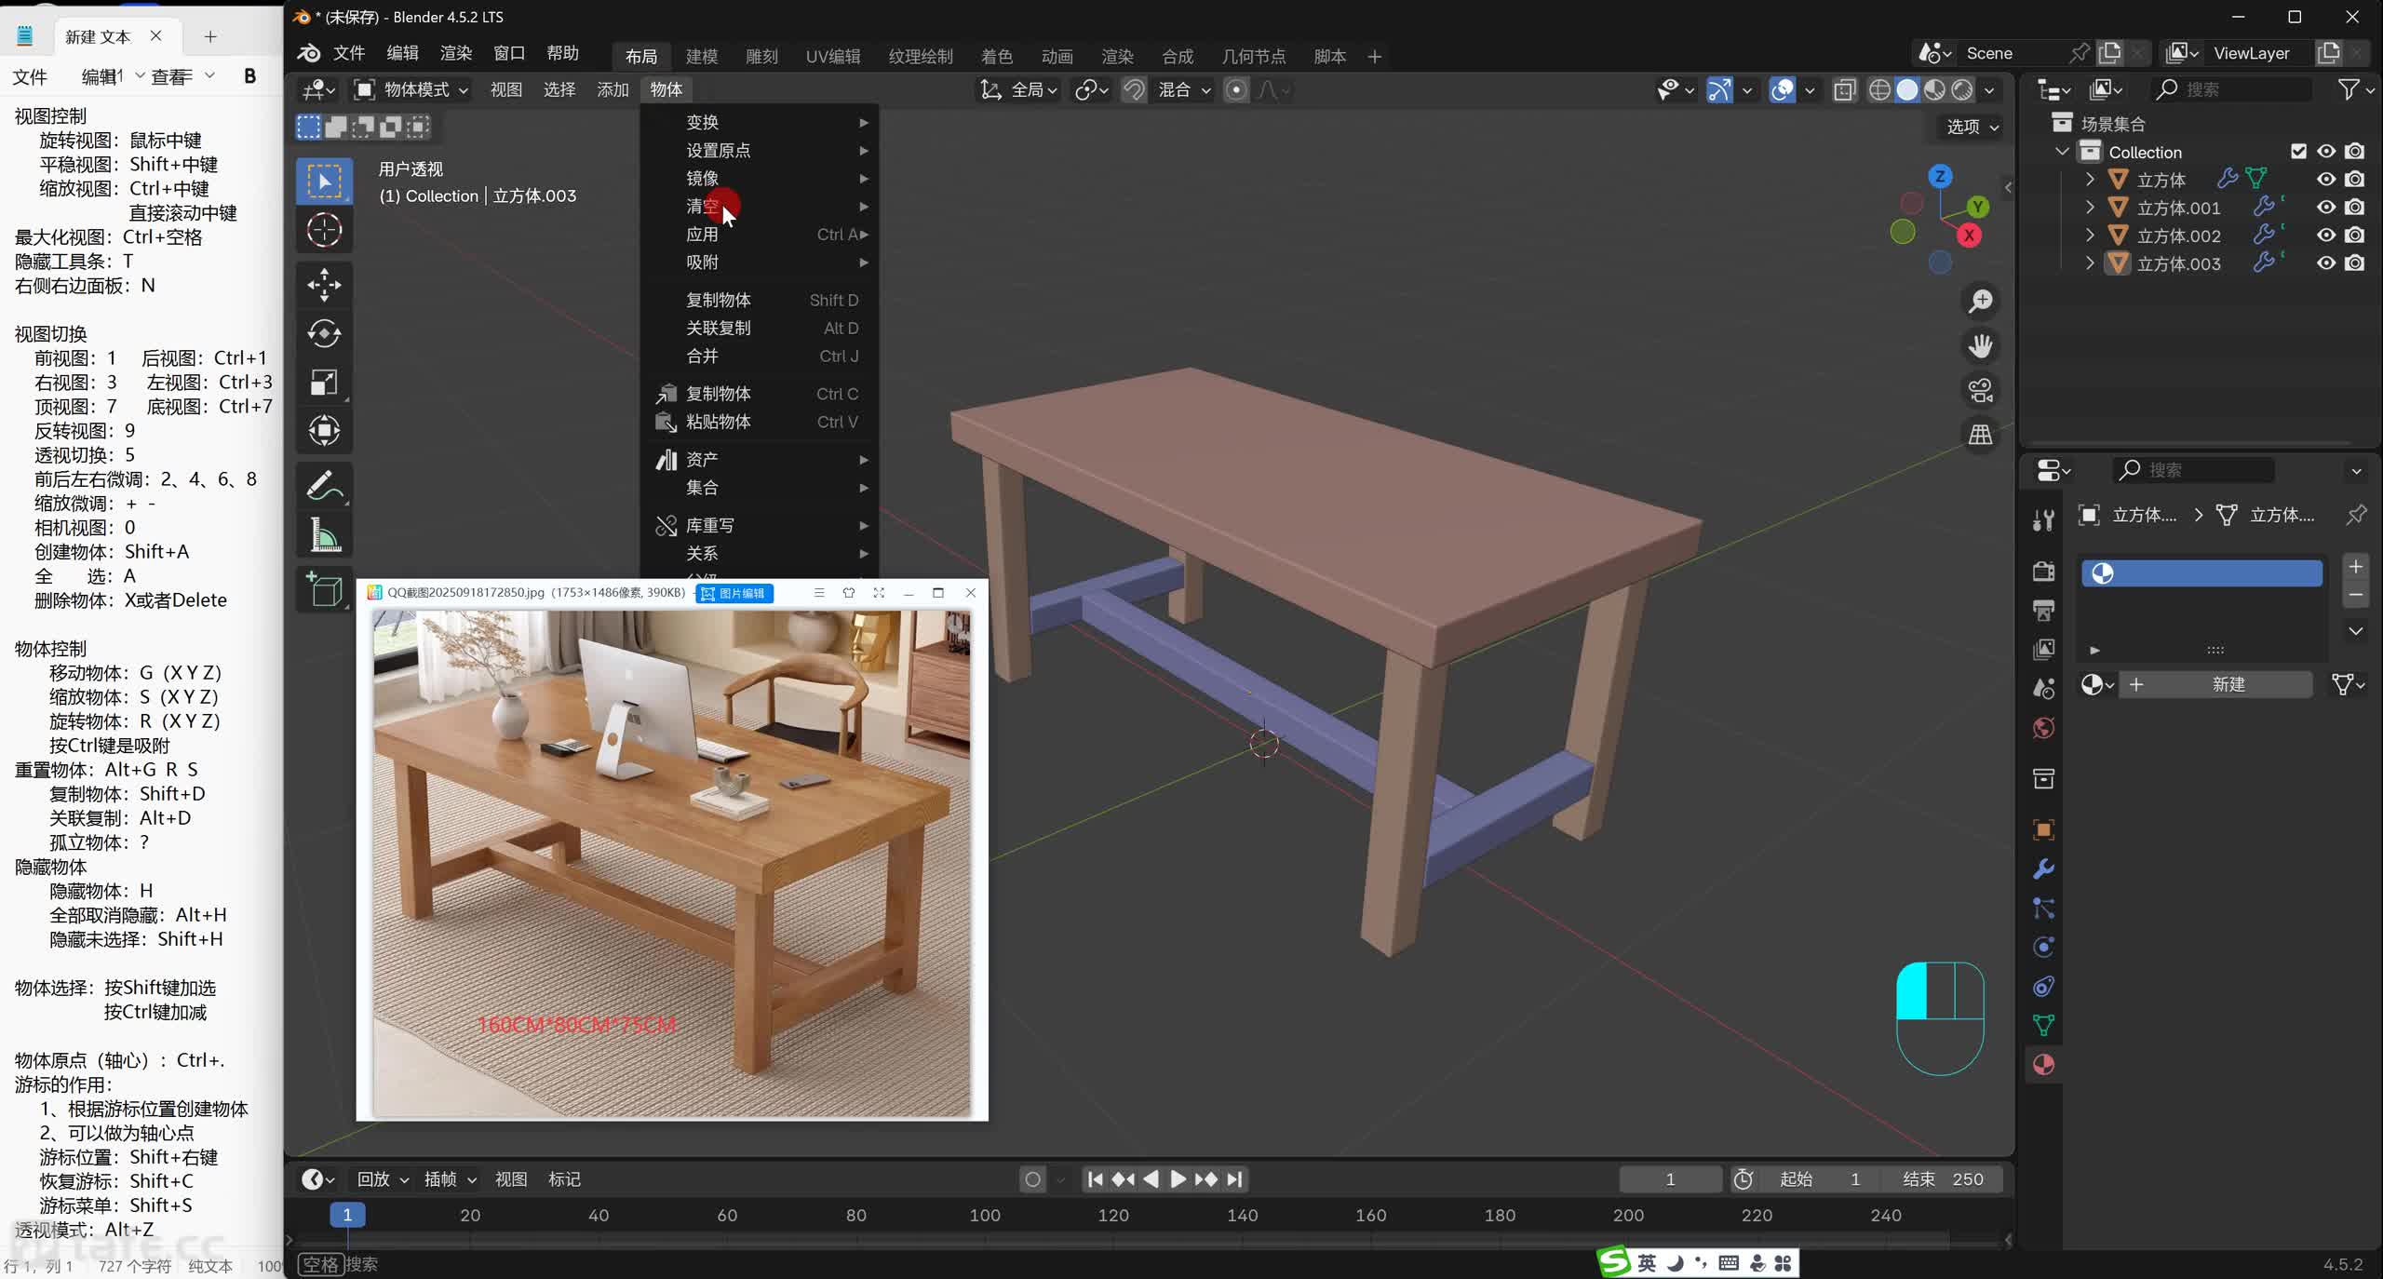Open the Material properties tab
This screenshot has width=2383, height=1279.
click(2042, 1065)
